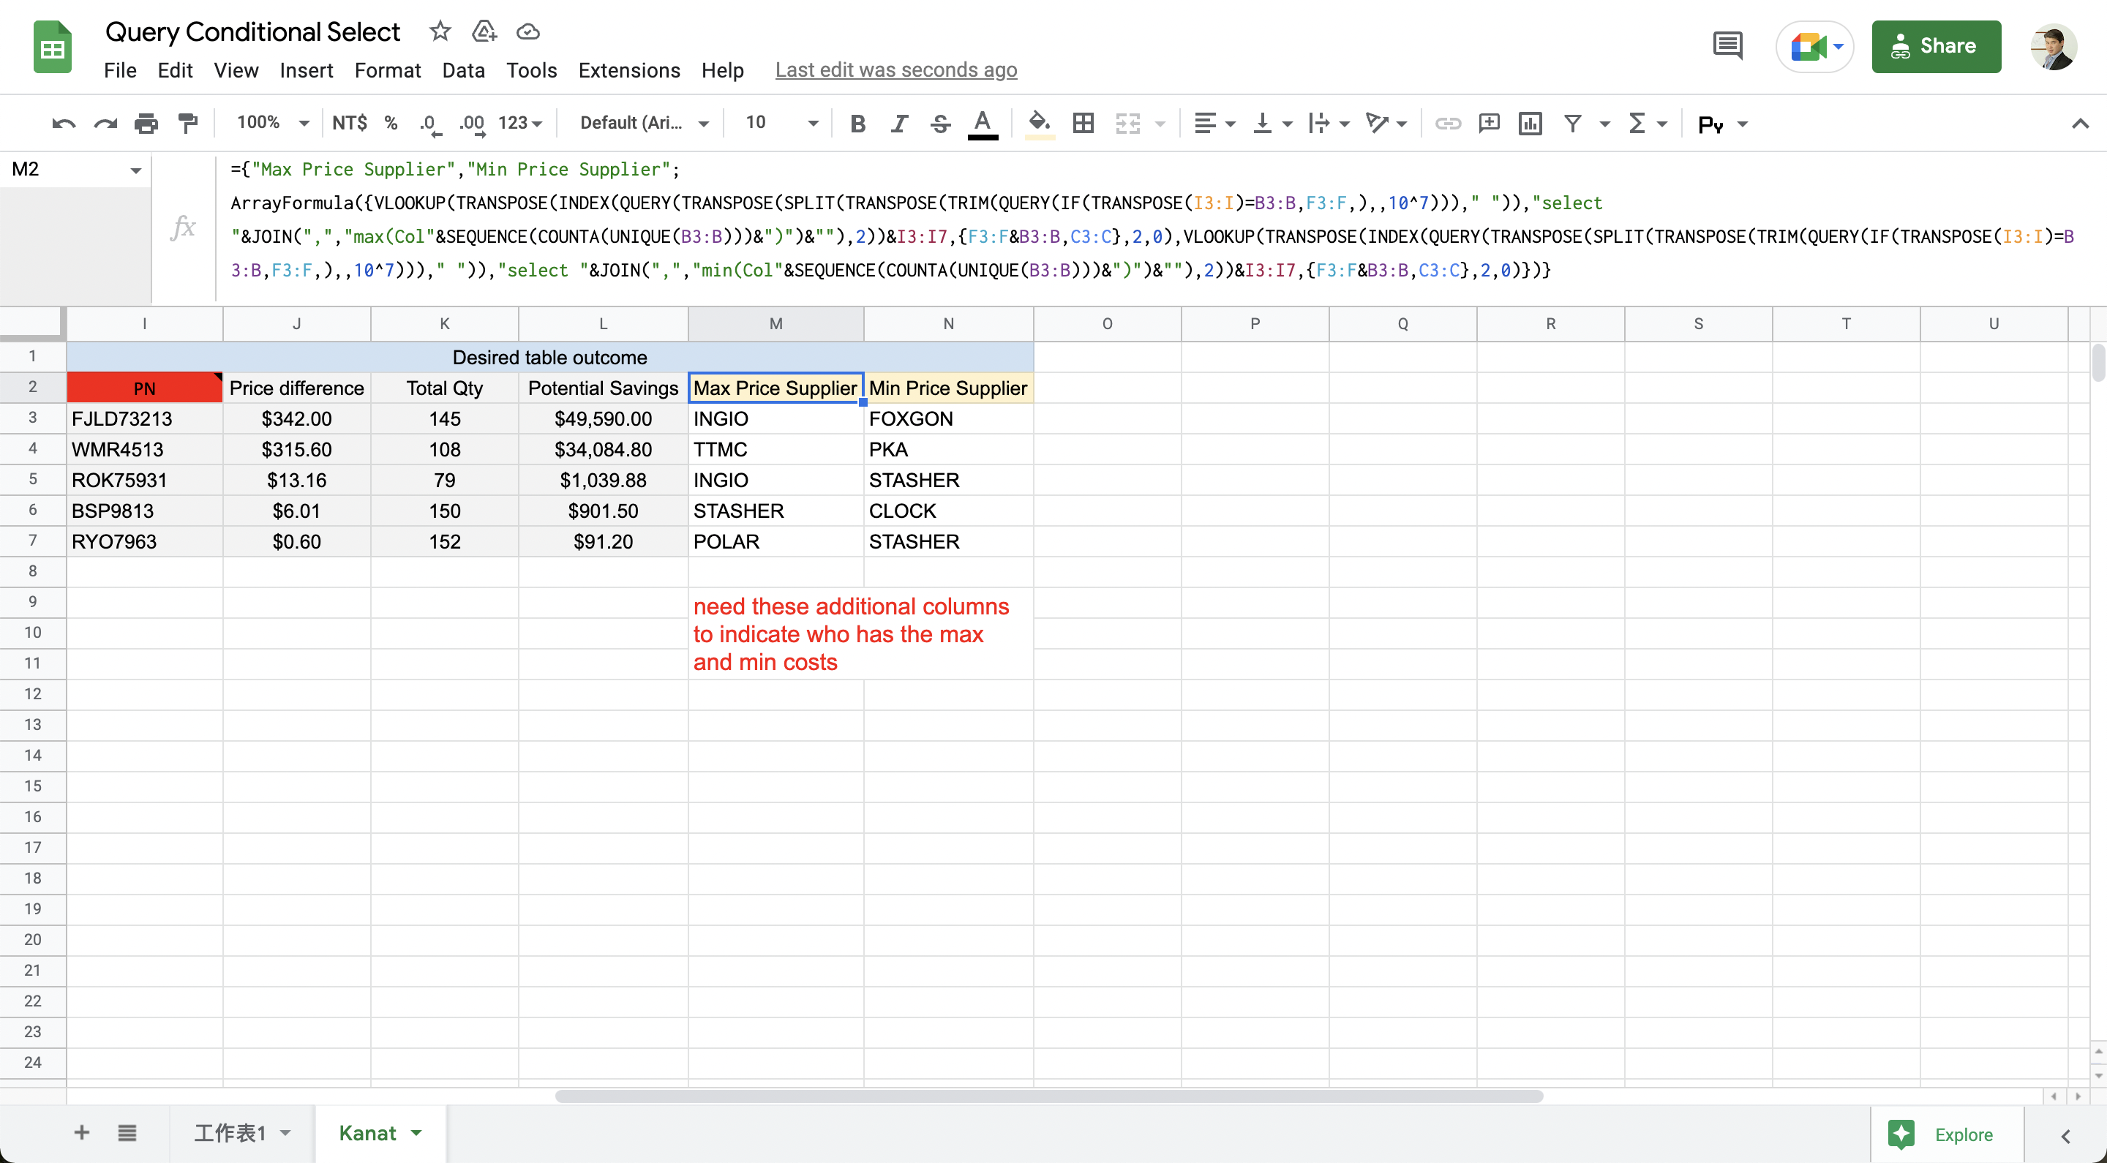Toggle bold formatting
This screenshot has height=1163, width=2107.
pos(857,124)
